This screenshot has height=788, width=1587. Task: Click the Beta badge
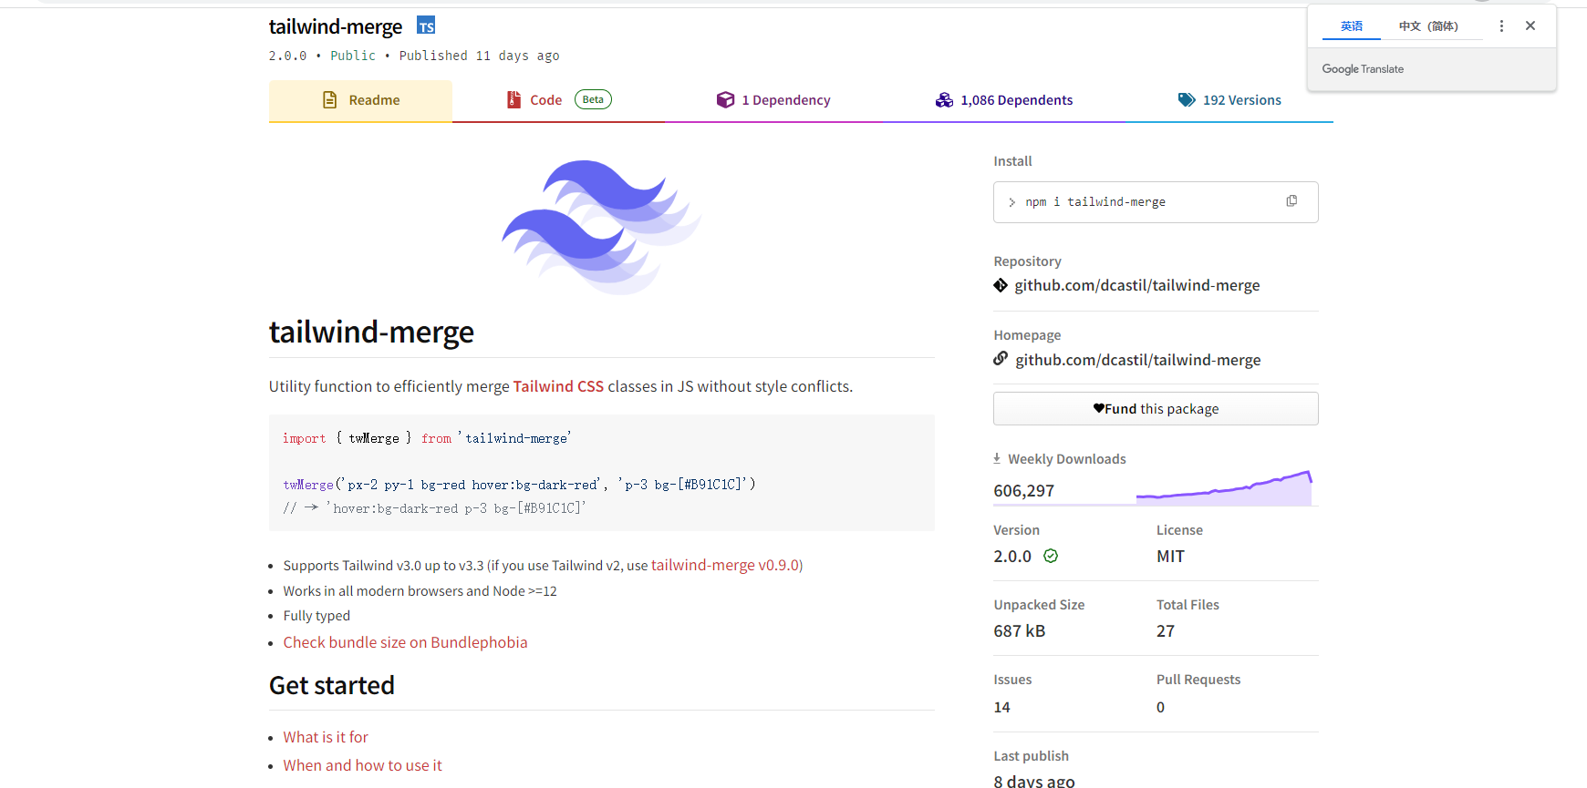click(x=593, y=99)
